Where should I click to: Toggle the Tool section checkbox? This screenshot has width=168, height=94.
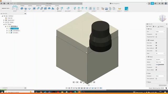pyautogui.click(x=149, y=29)
